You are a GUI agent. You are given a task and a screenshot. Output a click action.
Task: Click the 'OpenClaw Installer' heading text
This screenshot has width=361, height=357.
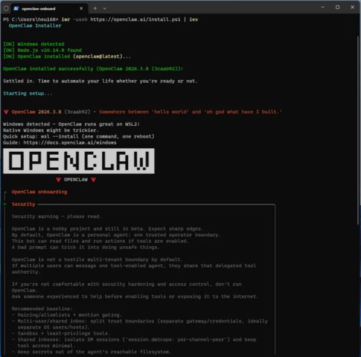click(x=35, y=26)
